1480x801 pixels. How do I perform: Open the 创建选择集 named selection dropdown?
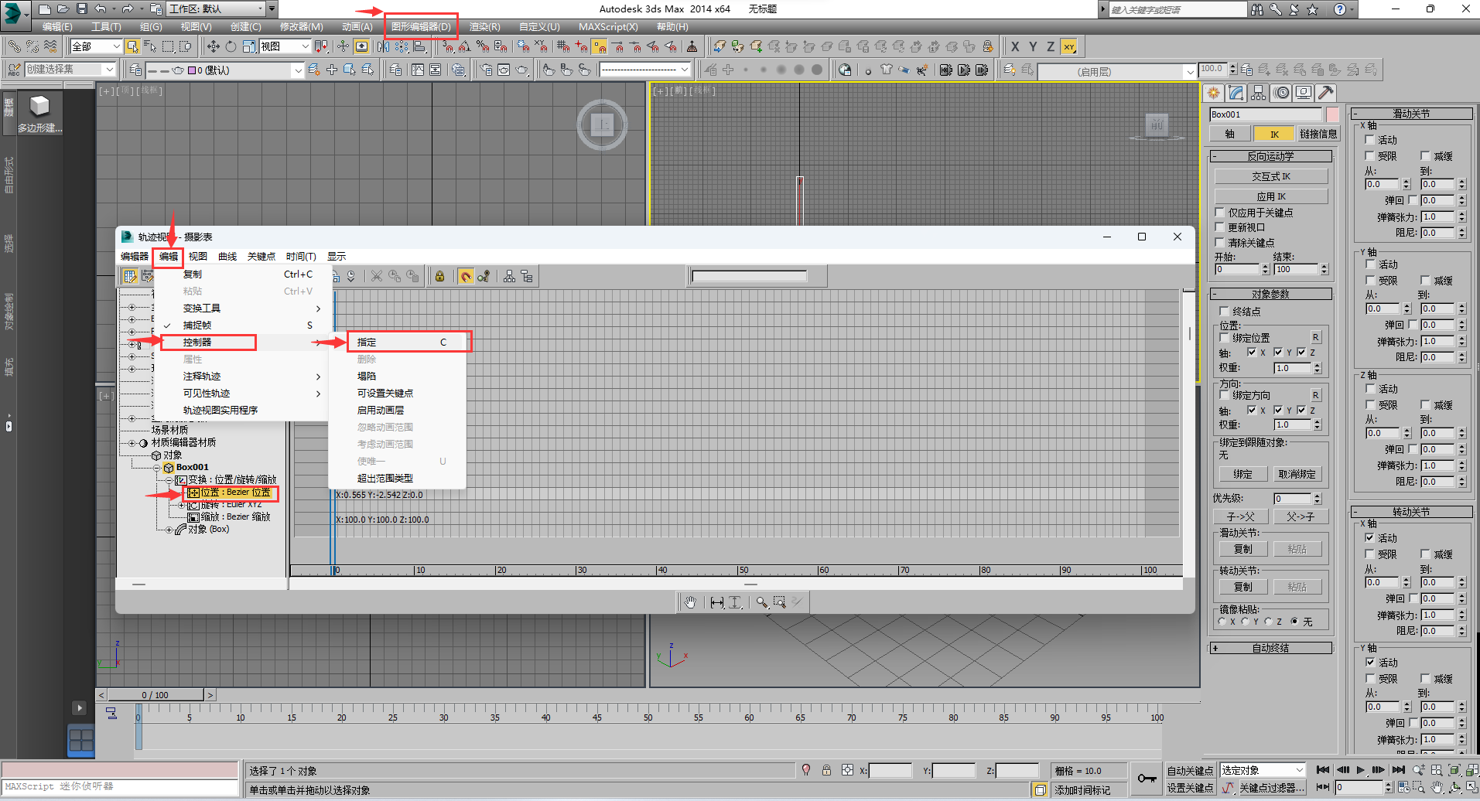70,70
